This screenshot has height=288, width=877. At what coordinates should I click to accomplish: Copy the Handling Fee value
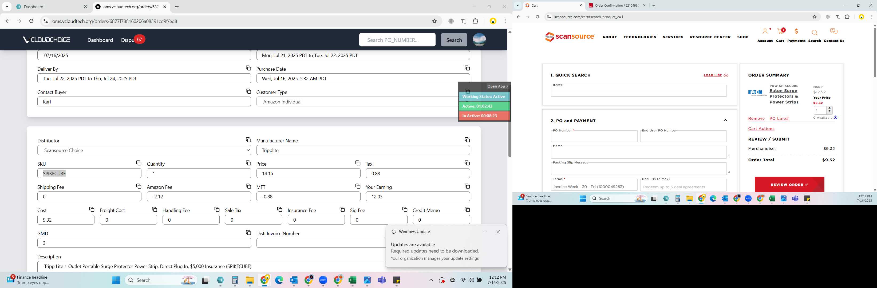[x=217, y=209]
